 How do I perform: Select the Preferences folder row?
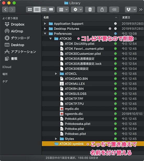point(93,33)
